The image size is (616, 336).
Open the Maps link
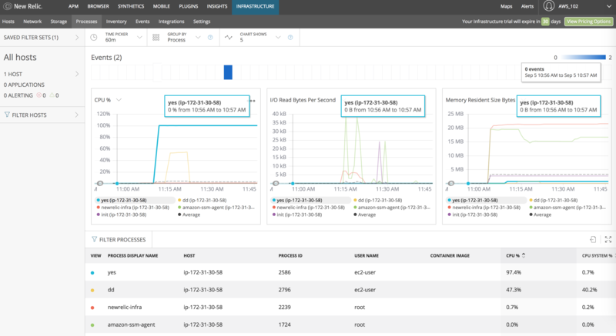pyautogui.click(x=506, y=6)
